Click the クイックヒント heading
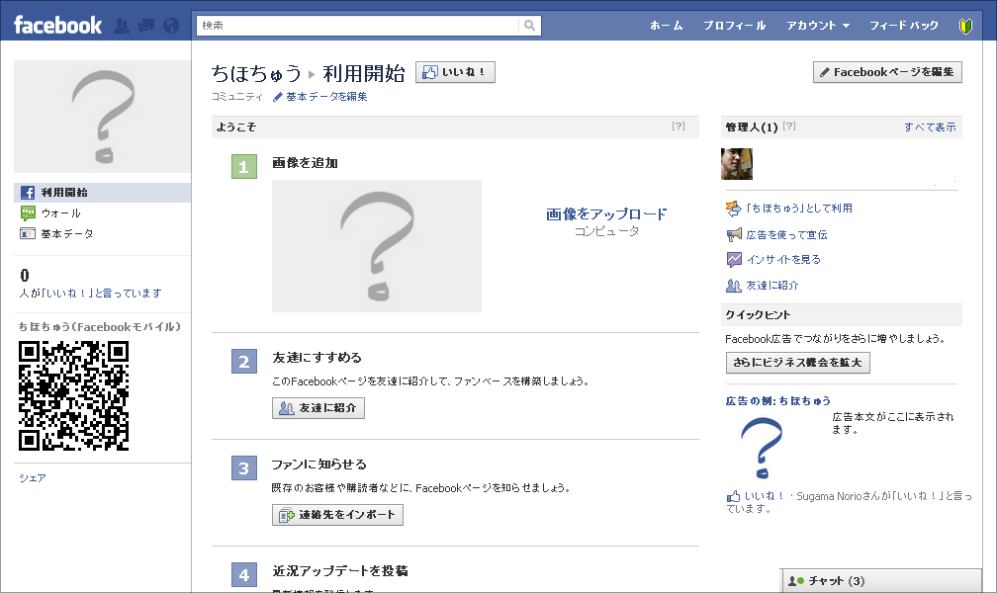Viewport: 997px width, 593px height. coord(758,315)
